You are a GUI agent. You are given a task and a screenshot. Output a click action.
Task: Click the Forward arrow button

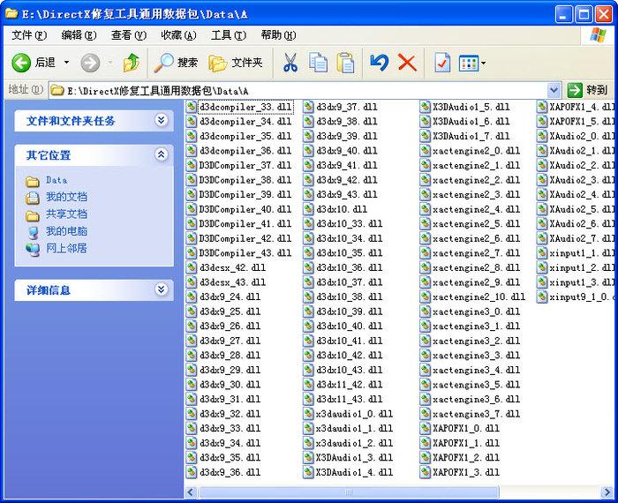[90, 63]
